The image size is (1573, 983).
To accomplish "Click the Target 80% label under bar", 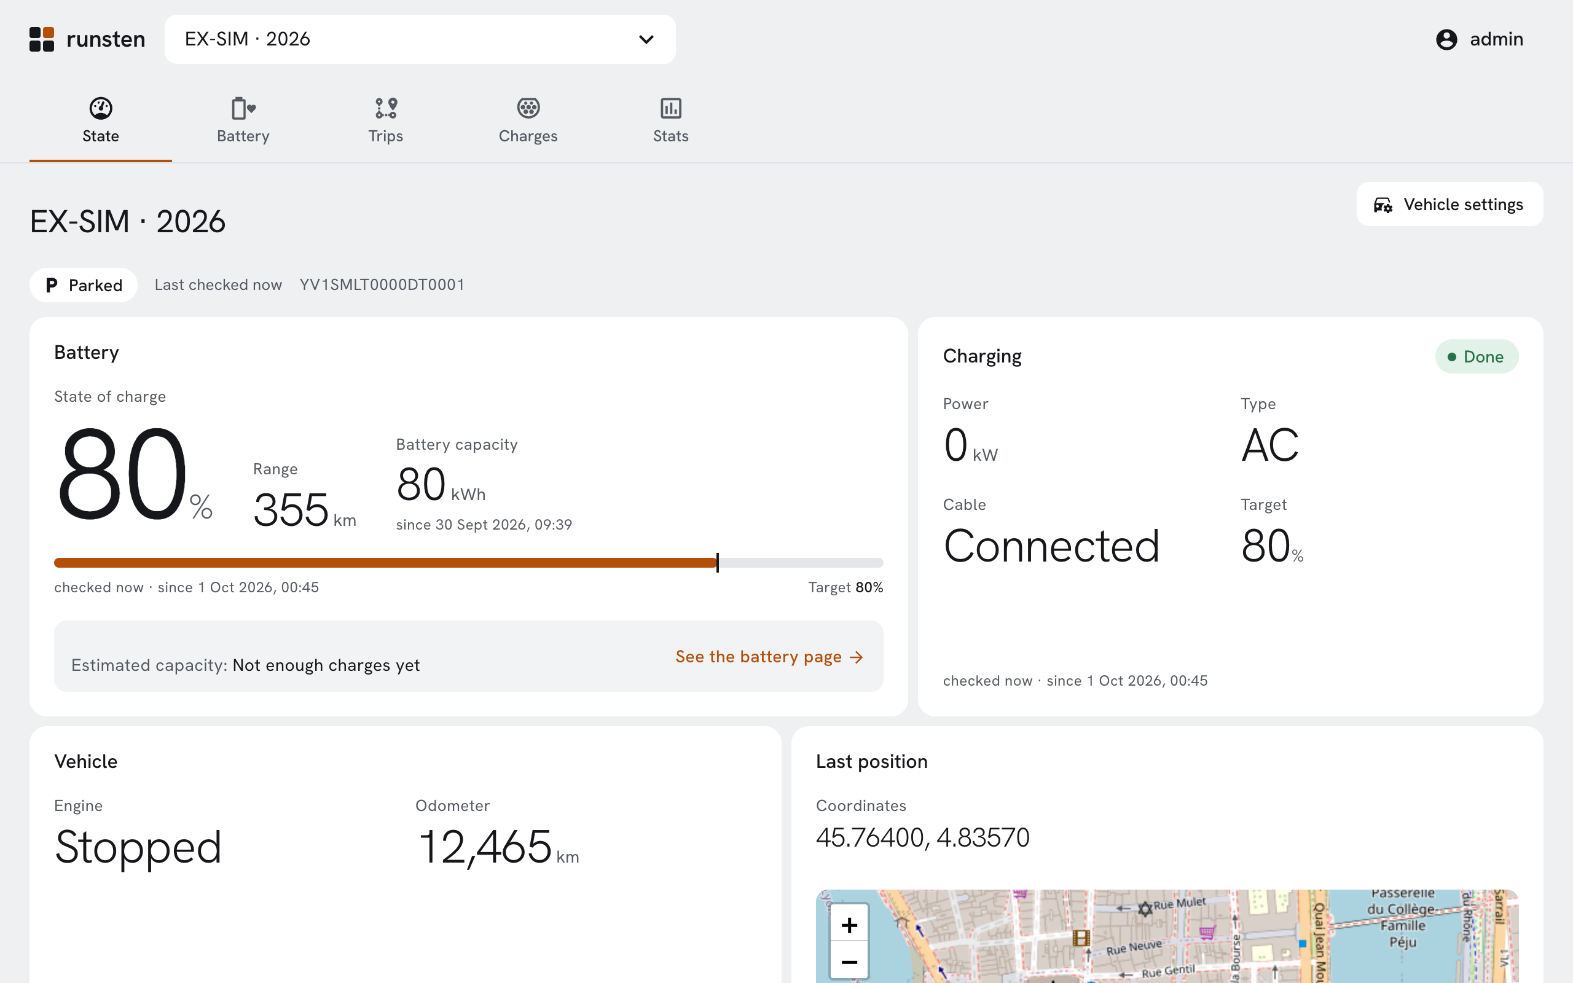I will click(x=845, y=587).
